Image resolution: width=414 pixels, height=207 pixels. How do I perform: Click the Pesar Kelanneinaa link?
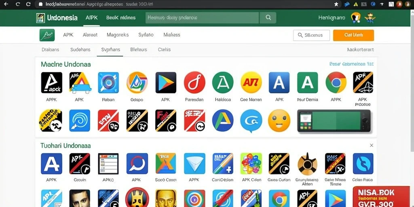[x=351, y=64]
